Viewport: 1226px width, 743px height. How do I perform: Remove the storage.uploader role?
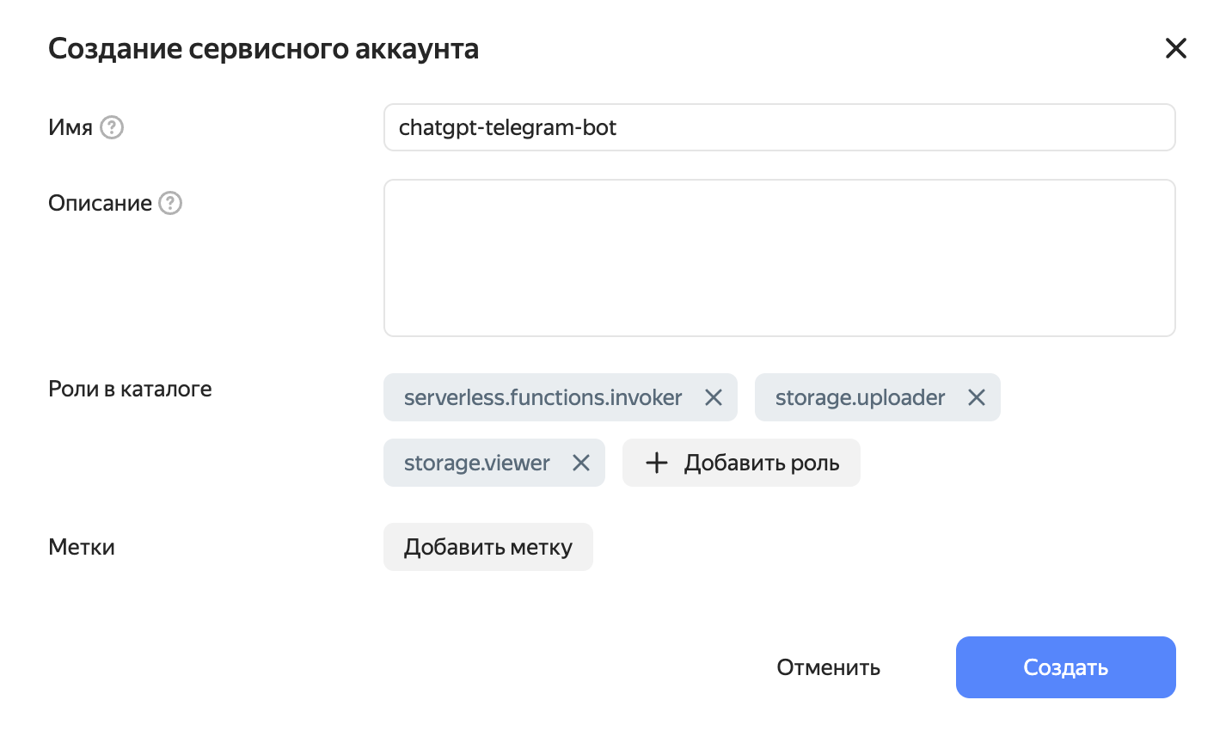tap(977, 397)
